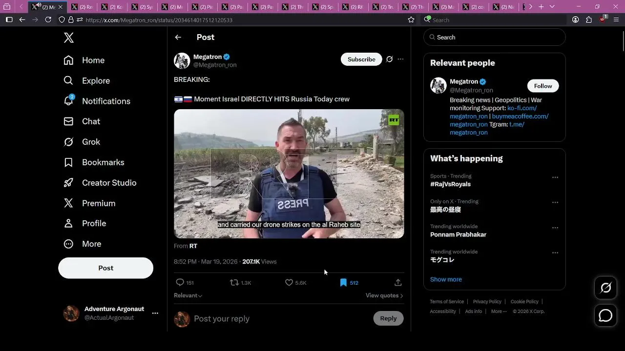
Task: Open the post's three-dot options menu
Action: pos(400,59)
